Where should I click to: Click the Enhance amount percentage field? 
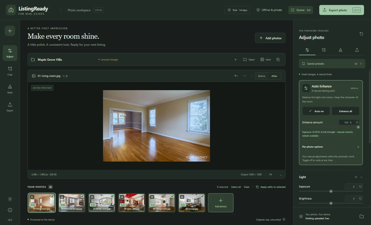coord(346,122)
